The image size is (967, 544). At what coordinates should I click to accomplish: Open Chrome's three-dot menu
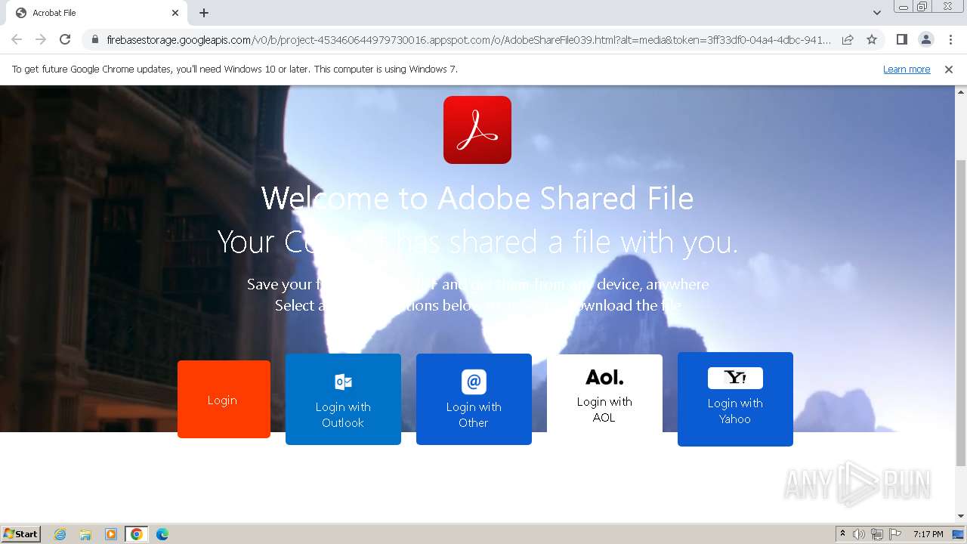click(950, 39)
